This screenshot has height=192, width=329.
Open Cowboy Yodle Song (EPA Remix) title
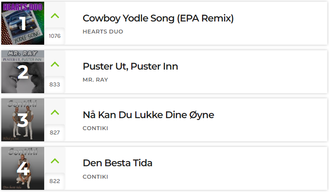point(158,18)
